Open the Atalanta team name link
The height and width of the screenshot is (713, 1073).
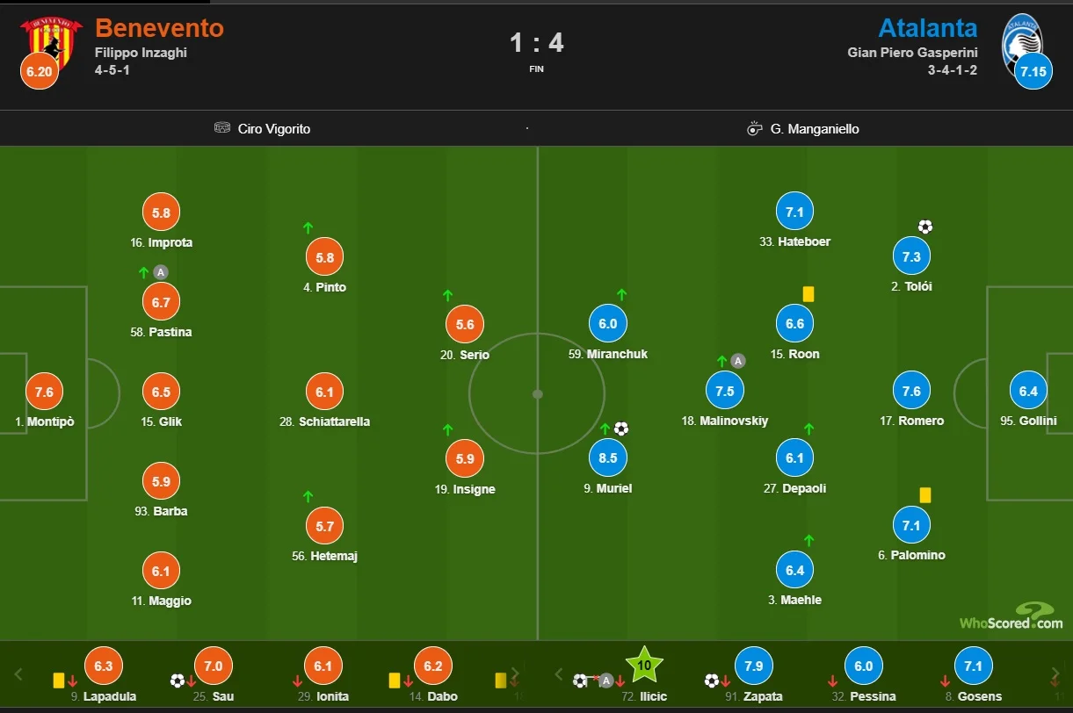[x=928, y=28]
